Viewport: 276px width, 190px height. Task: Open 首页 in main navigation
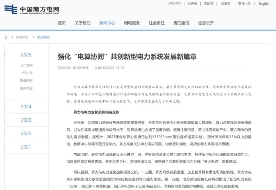62,23
